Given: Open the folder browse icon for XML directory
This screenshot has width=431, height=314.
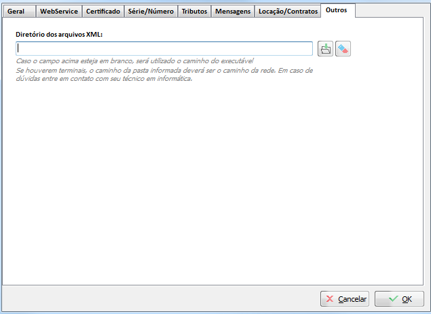Looking at the screenshot, I should coord(325,49).
